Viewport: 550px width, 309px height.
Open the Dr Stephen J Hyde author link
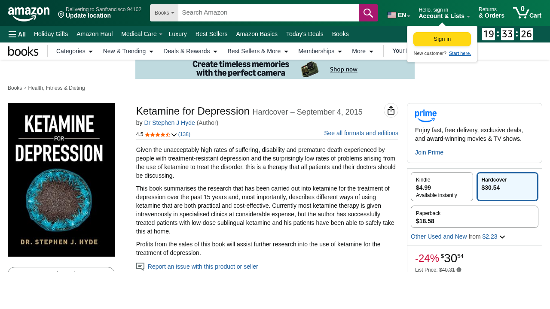coord(169,122)
